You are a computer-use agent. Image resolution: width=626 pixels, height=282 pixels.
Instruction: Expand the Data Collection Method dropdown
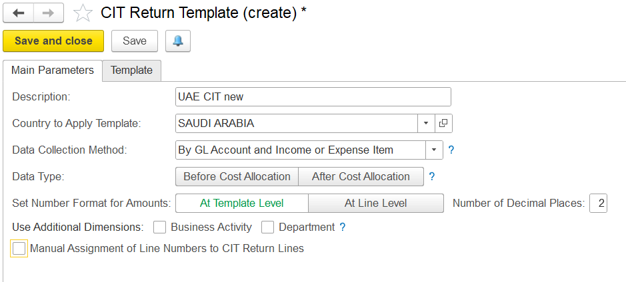point(435,150)
